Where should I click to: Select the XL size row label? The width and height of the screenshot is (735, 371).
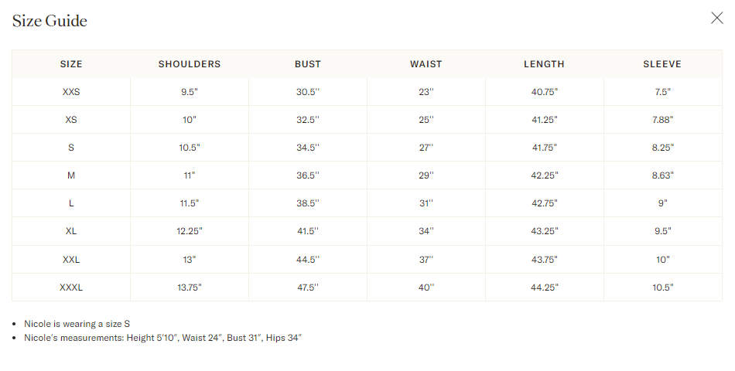tap(71, 231)
